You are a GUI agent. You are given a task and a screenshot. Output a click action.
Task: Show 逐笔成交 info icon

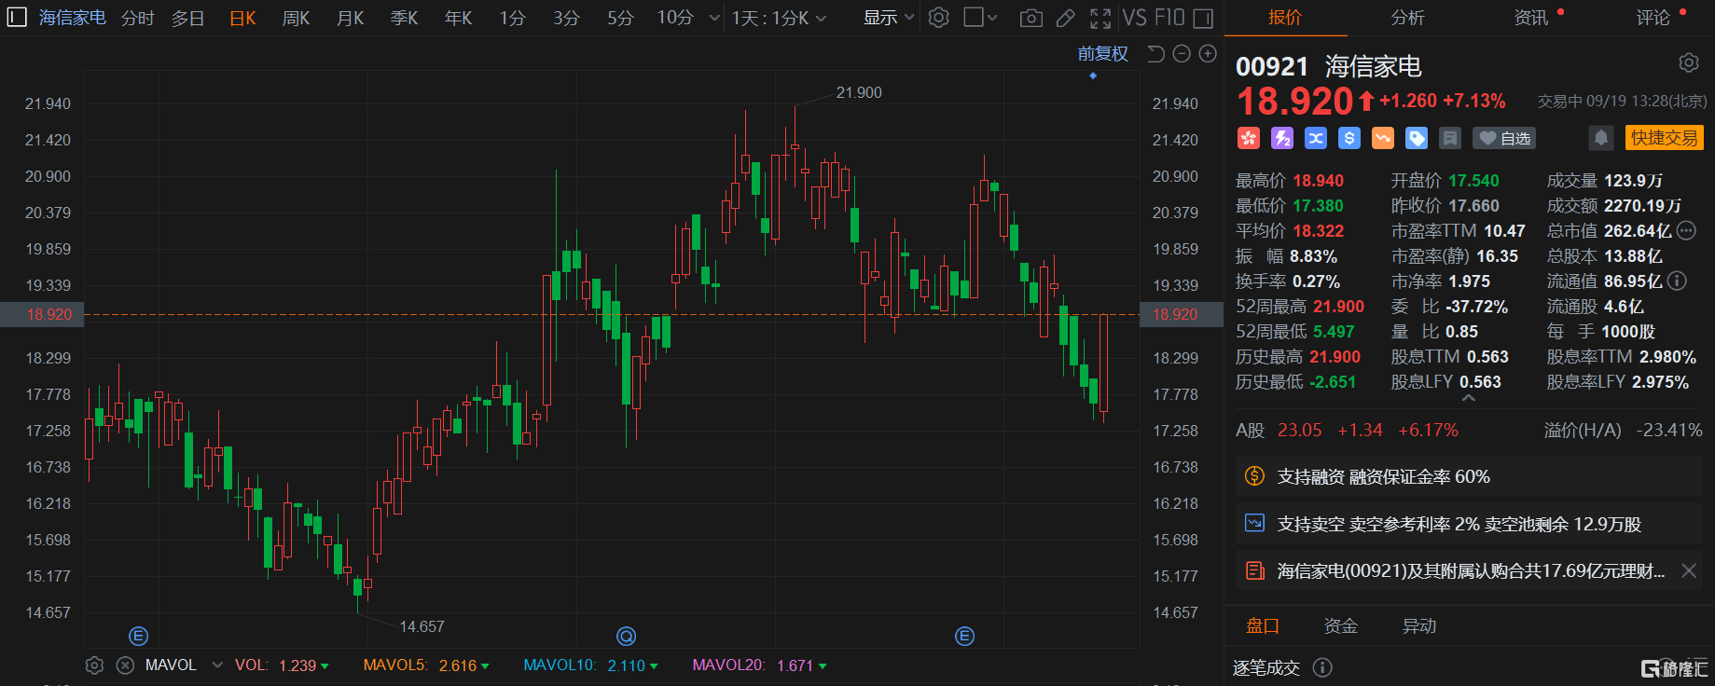pos(1322,667)
